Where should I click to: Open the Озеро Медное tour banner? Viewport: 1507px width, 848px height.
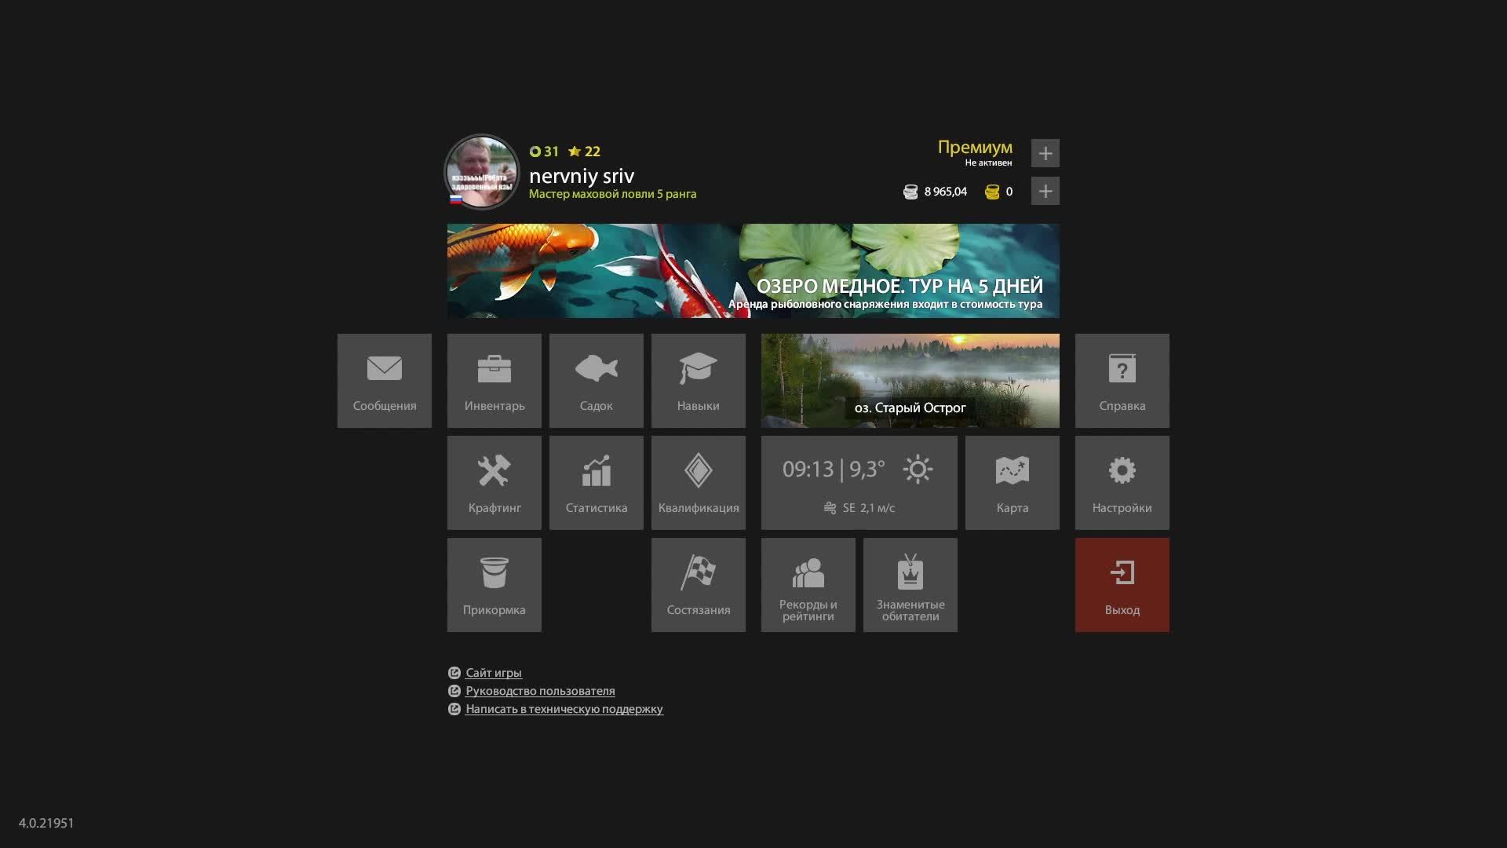753,271
